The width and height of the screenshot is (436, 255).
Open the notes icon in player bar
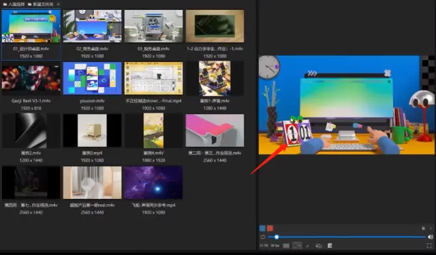(330, 246)
